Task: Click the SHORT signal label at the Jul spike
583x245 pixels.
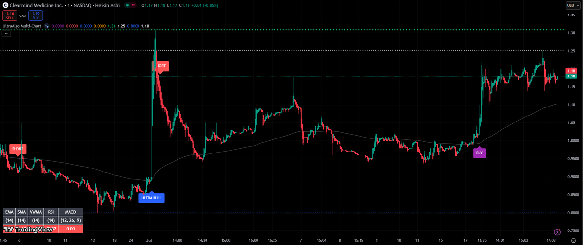Action: 160,66
